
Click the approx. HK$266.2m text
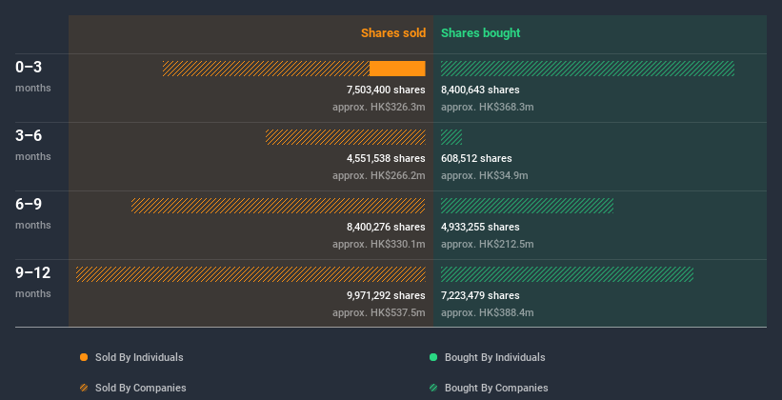point(379,175)
